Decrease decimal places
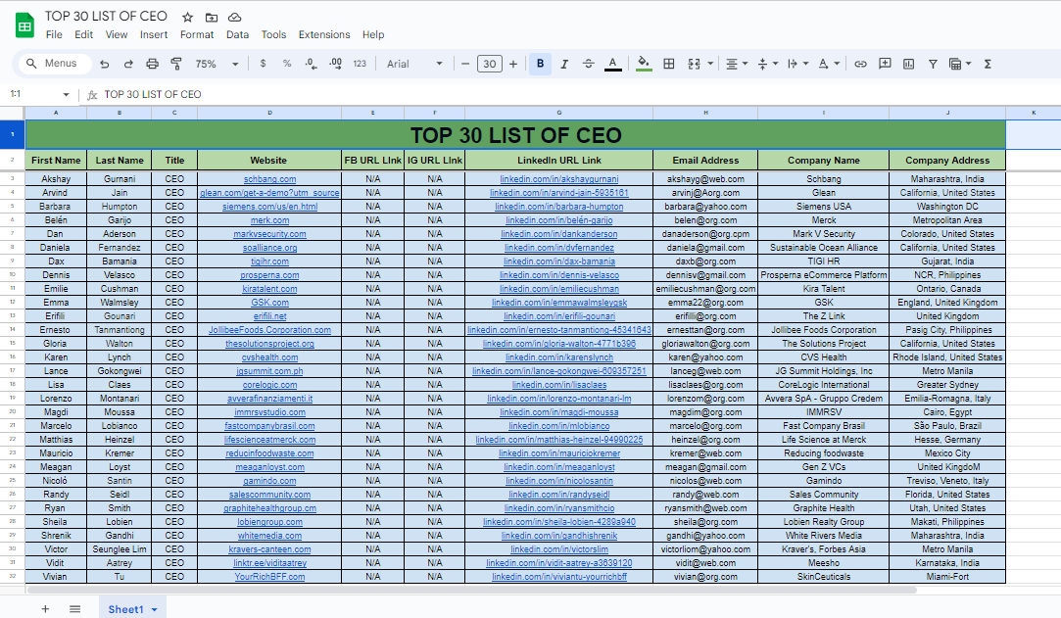Image resolution: width=1061 pixels, height=618 pixels. point(311,64)
